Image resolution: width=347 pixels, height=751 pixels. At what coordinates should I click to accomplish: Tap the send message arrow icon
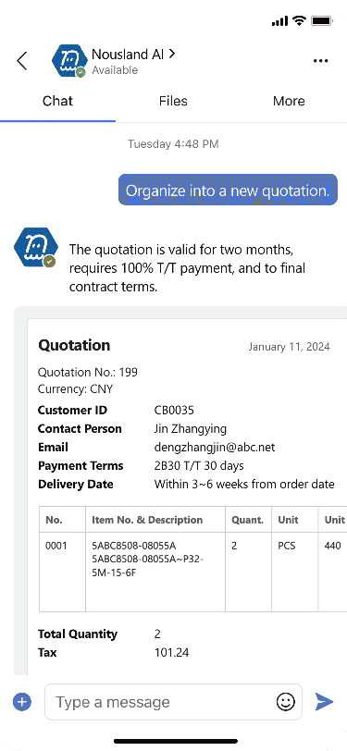[325, 702]
